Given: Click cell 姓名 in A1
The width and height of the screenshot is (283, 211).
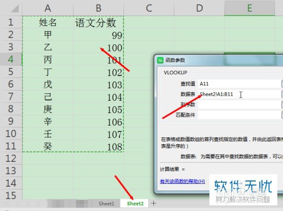Looking at the screenshot, I should coord(48,22).
